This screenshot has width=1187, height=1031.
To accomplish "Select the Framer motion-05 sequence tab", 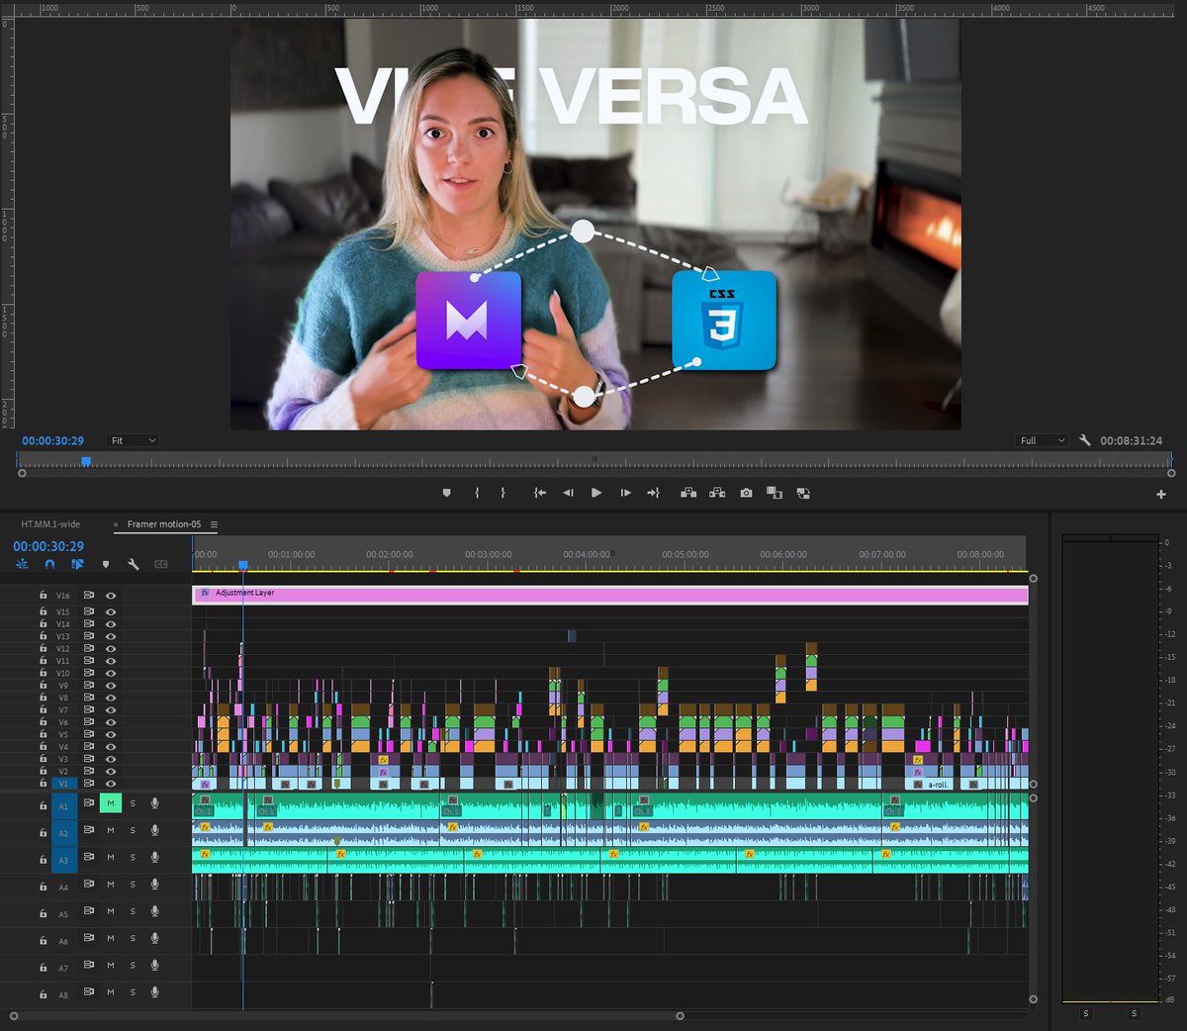I will [164, 524].
